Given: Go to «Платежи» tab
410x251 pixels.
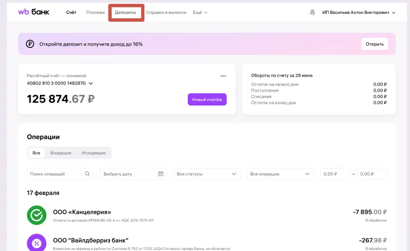Looking at the screenshot, I should point(96,12).
